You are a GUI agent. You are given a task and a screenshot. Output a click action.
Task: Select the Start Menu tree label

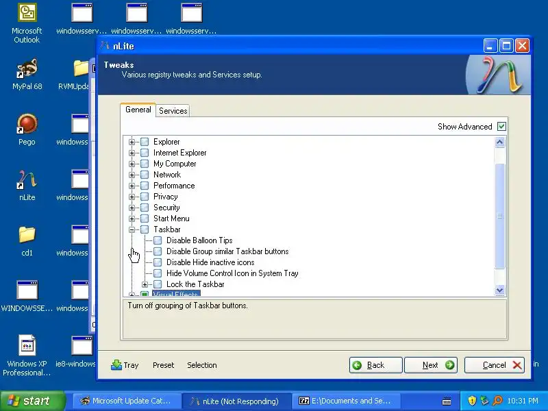pyautogui.click(x=172, y=219)
